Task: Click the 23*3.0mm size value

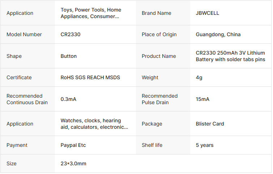Action: tap(73, 164)
